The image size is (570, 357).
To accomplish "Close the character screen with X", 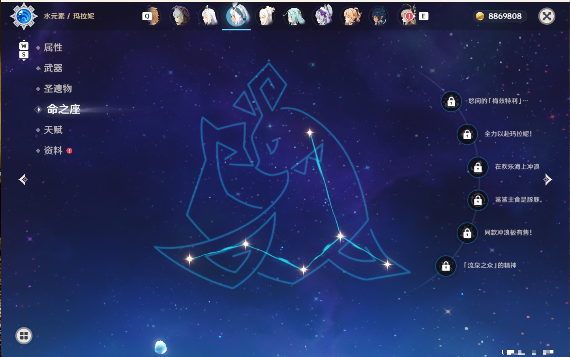I will click(x=547, y=16).
